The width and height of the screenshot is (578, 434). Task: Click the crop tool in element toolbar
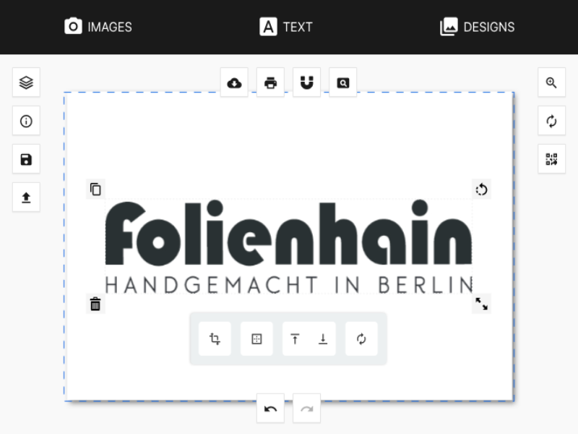click(x=215, y=339)
